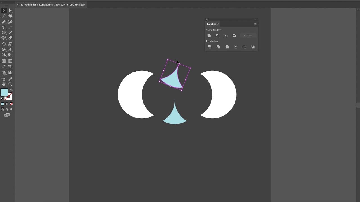This screenshot has width=360, height=202.
Task: Apply Exclude shape mode
Action: [234, 36]
